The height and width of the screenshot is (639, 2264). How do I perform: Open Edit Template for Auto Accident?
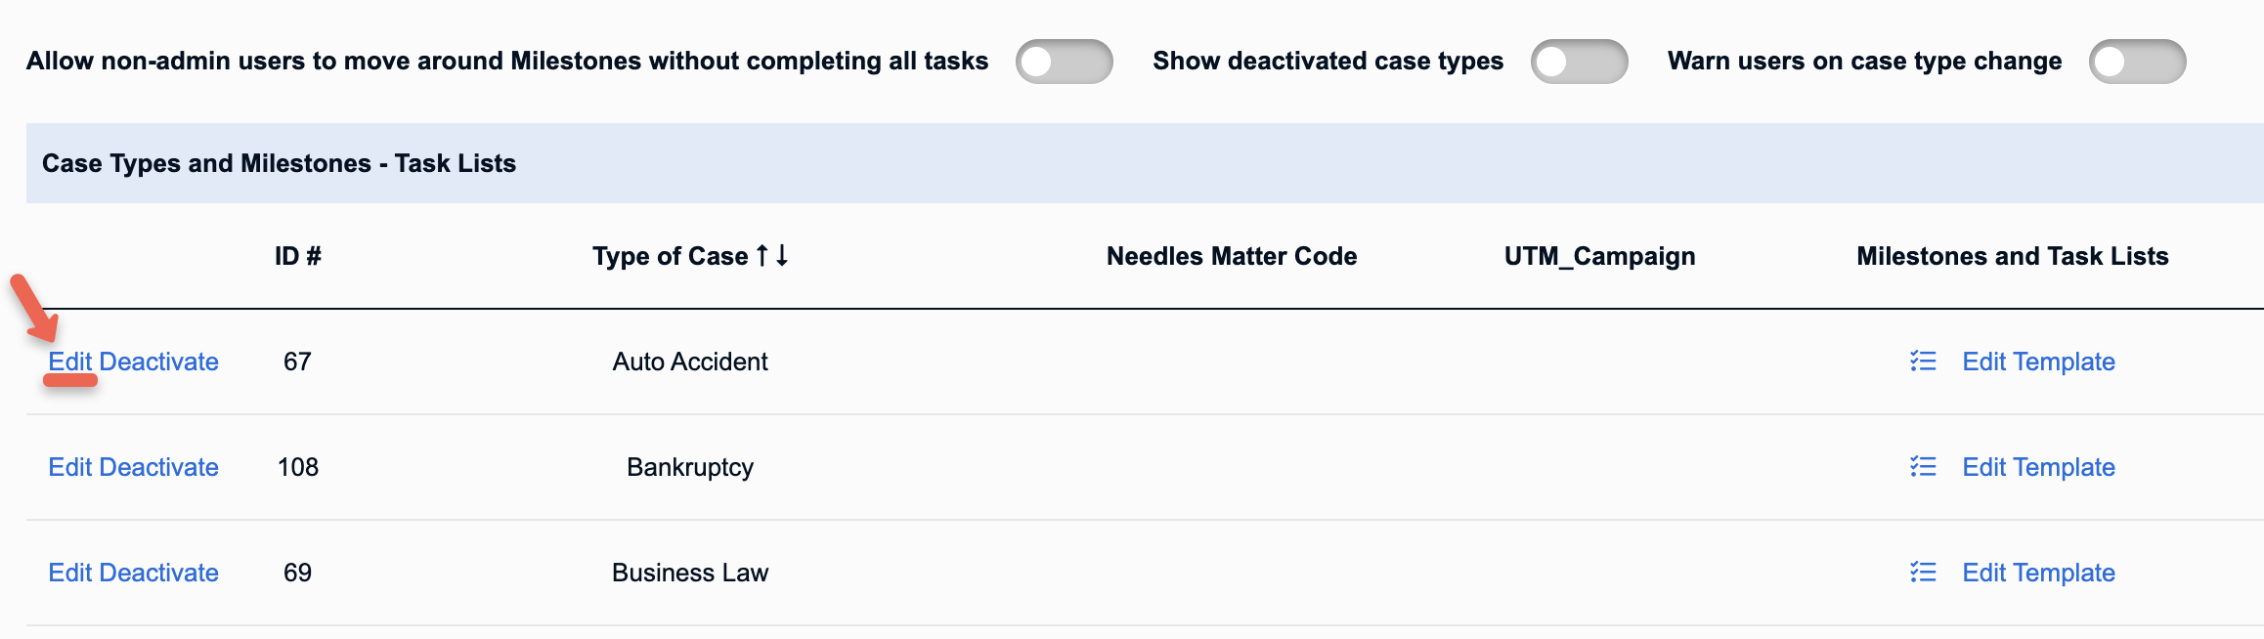(x=2039, y=362)
